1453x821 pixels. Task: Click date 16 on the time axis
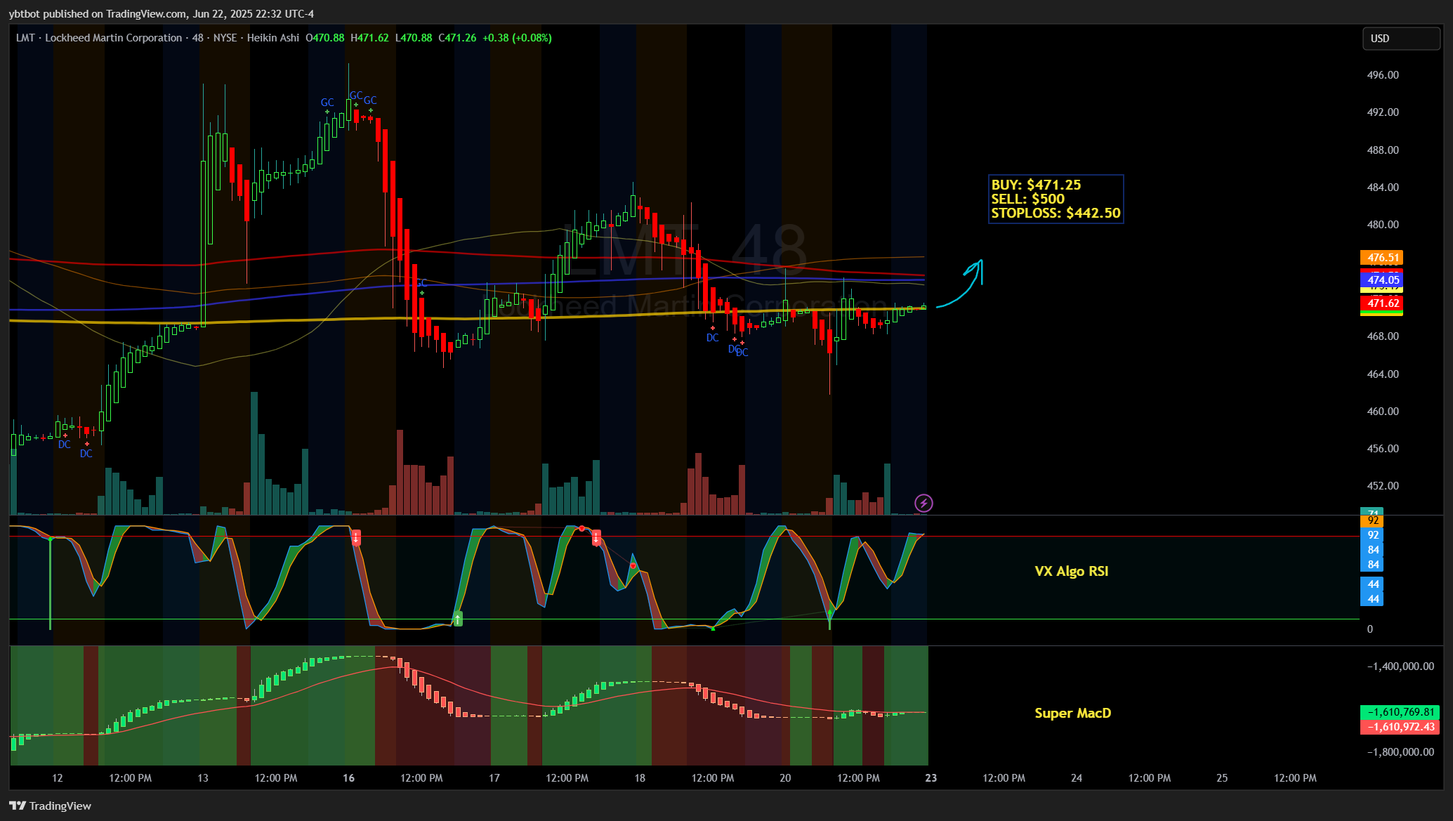tap(348, 778)
